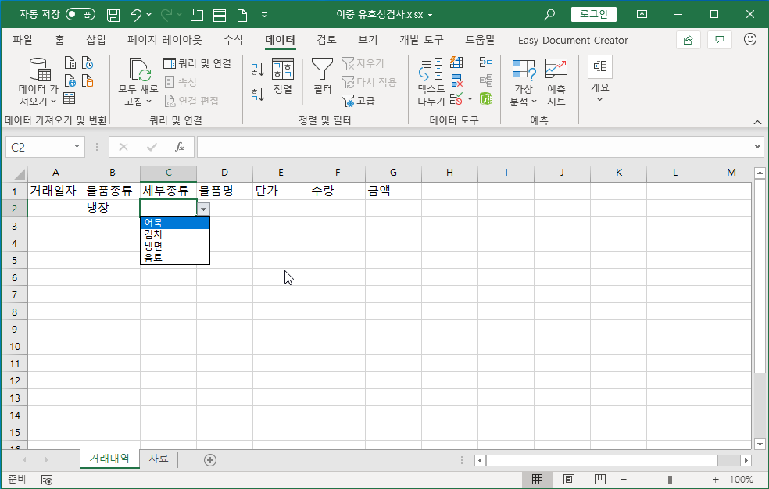Screen dimensions: 769x489
Task: Open the Easy Document Creator tab
Action: [x=573, y=40]
